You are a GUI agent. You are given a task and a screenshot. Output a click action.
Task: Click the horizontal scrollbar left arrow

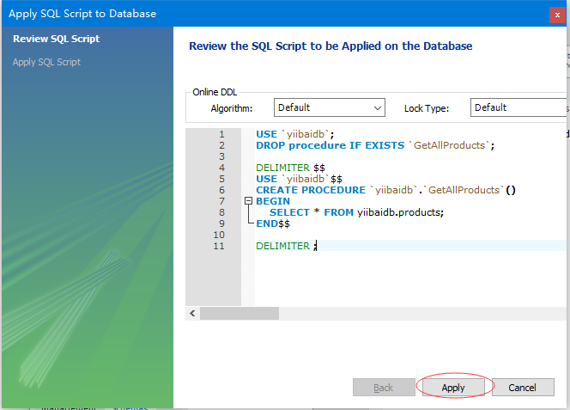(192, 313)
